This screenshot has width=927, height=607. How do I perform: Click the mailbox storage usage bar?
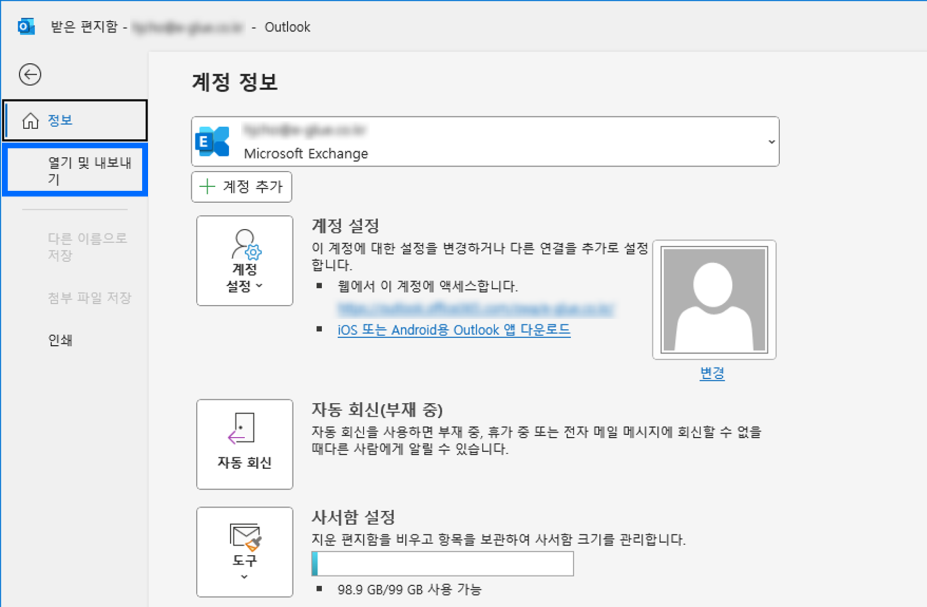[x=442, y=563]
